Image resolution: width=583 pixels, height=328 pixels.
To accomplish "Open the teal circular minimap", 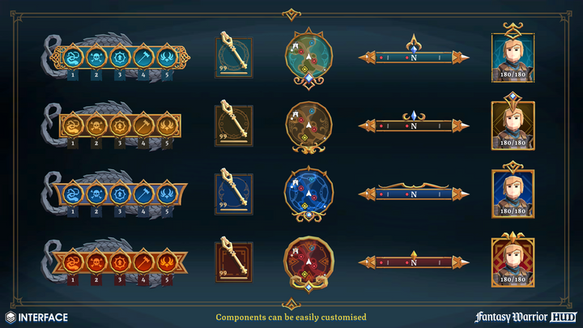I will click(309, 57).
